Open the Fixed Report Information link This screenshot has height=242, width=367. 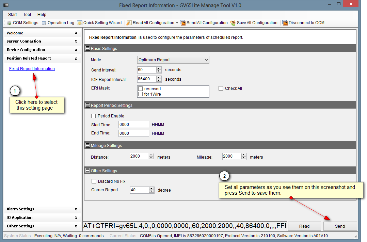(x=32, y=68)
